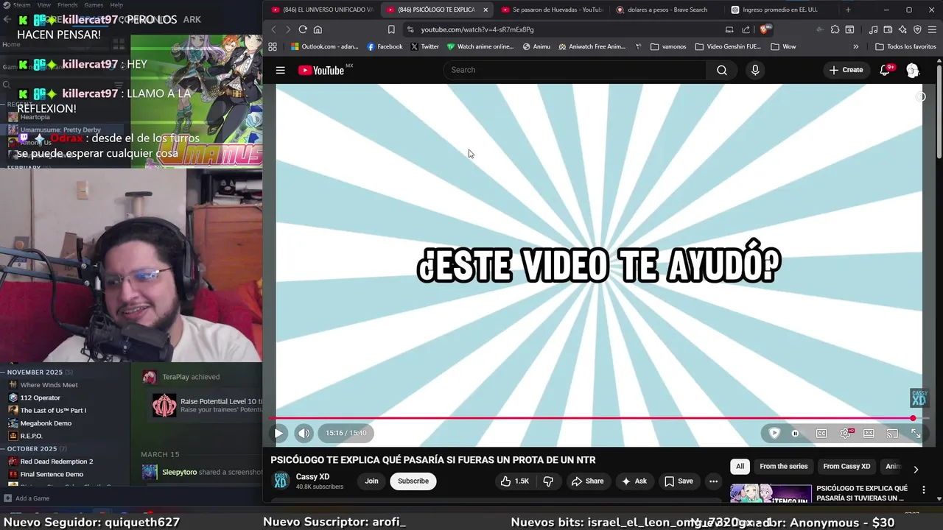
Task: Open the first suggested video thumbnail
Action: (771, 493)
